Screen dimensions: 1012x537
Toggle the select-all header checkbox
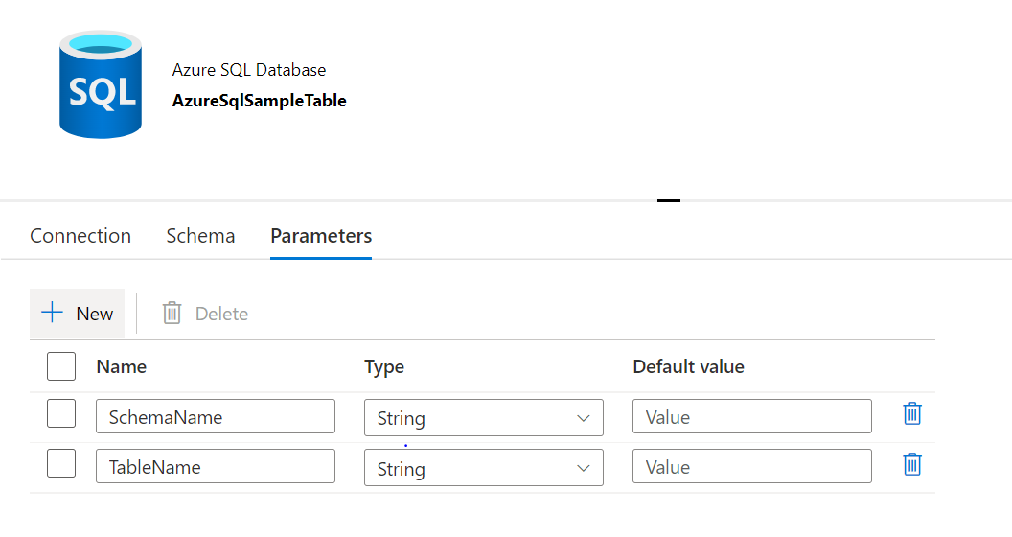pyautogui.click(x=61, y=366)
